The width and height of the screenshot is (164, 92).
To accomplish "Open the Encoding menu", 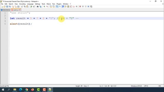I will point(22,4).
